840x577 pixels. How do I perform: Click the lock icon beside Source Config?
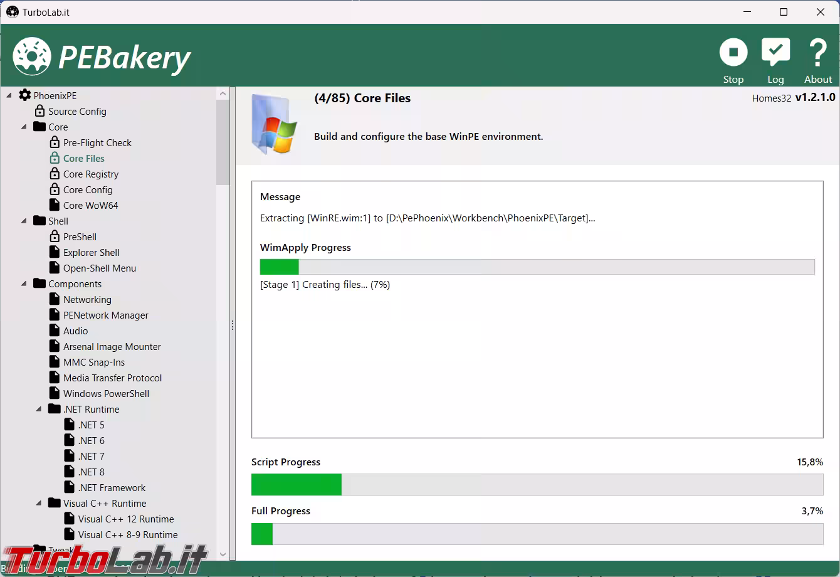[x=40, y=111]
